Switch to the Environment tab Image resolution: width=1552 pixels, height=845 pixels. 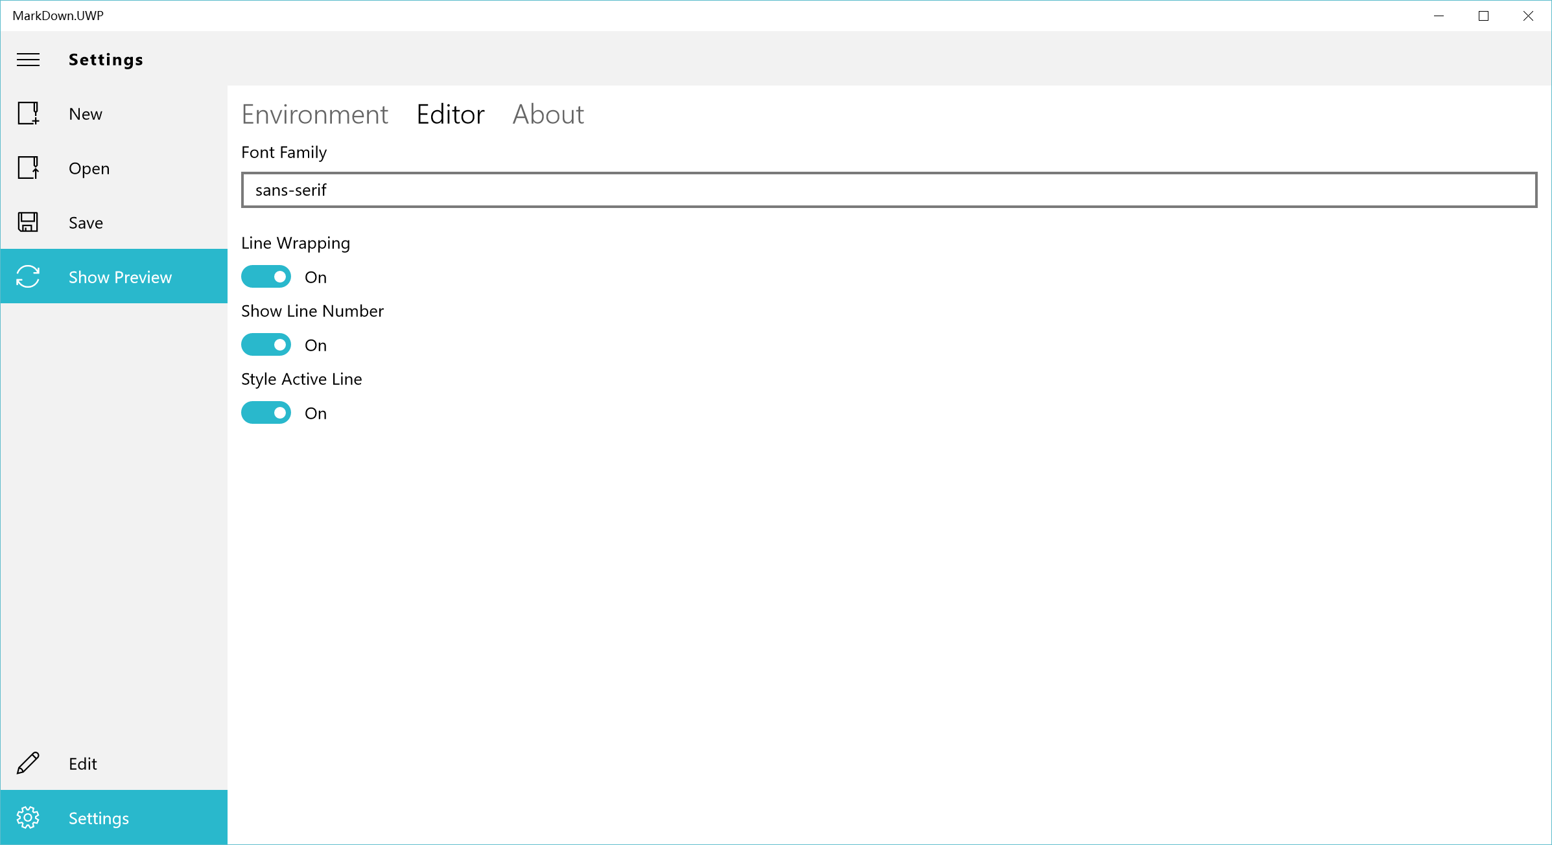314,115
